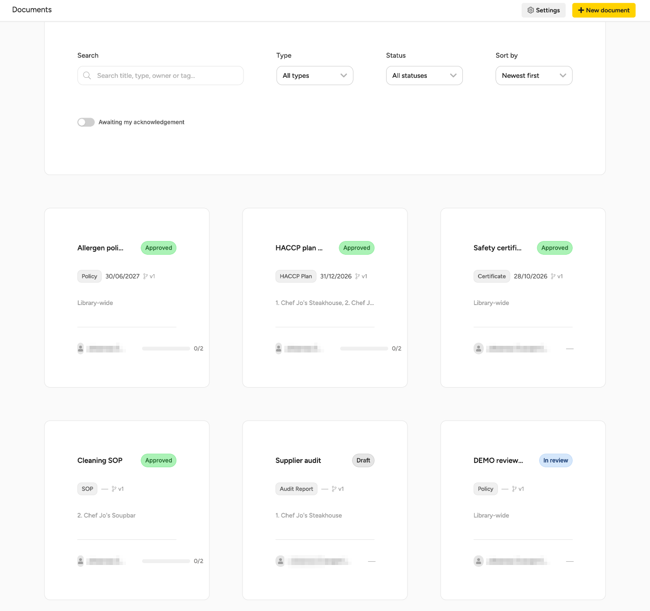Click the Certificate type tag
This screenshot has width=650, height=611.
492,276
